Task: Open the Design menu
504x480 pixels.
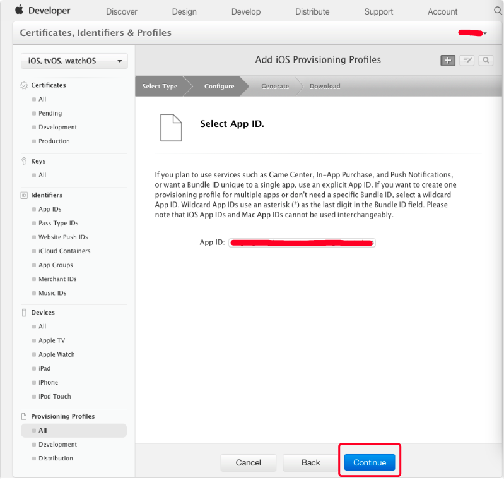Action: (x=184, y=11)
